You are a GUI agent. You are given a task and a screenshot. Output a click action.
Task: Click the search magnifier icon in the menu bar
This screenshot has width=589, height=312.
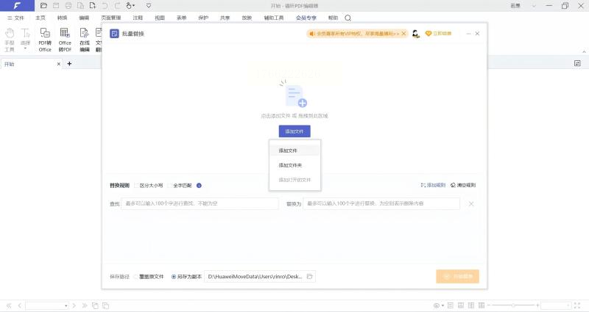point(348,17)
